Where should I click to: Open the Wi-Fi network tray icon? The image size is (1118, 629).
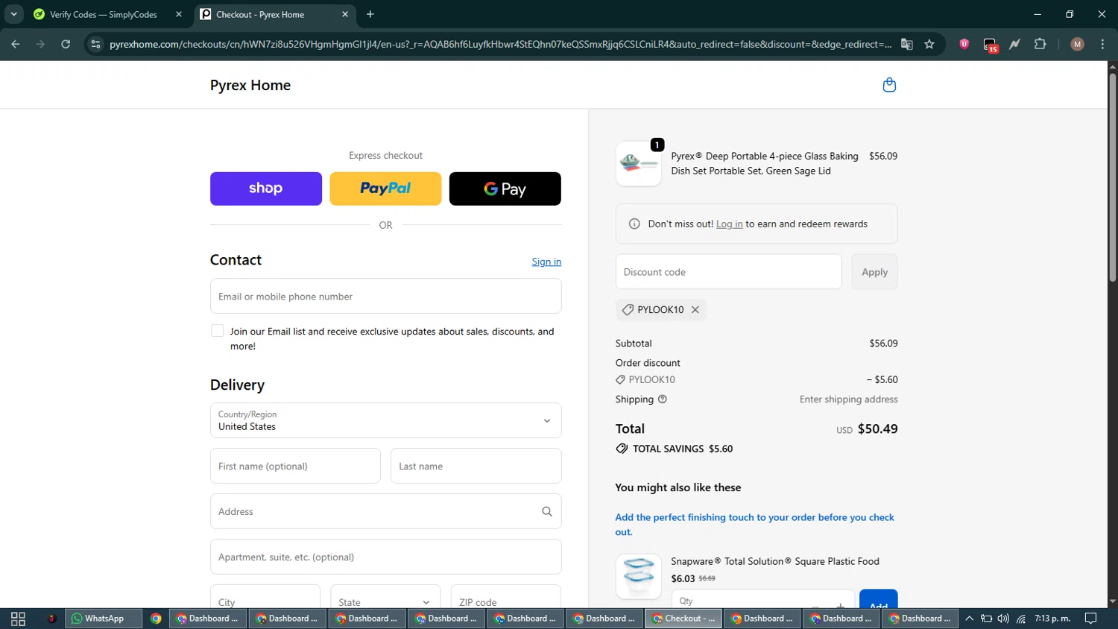1021,619
